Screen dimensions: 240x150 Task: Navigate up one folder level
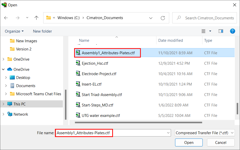tap(36, 18)
